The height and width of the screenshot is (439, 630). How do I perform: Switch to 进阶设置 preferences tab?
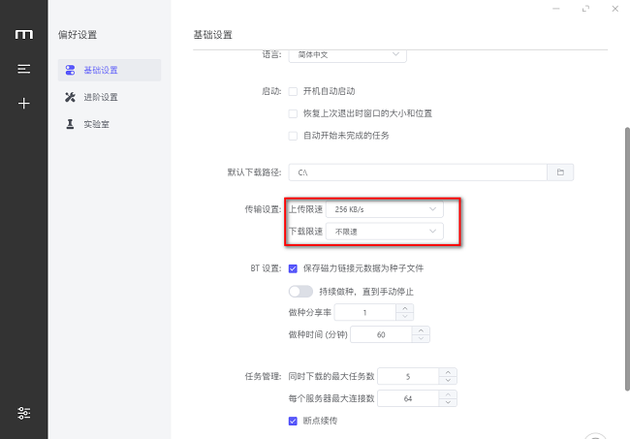101,97
